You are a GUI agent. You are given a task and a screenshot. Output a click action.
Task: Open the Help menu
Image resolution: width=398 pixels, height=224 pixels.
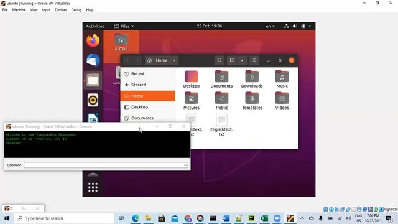[90, 10]
